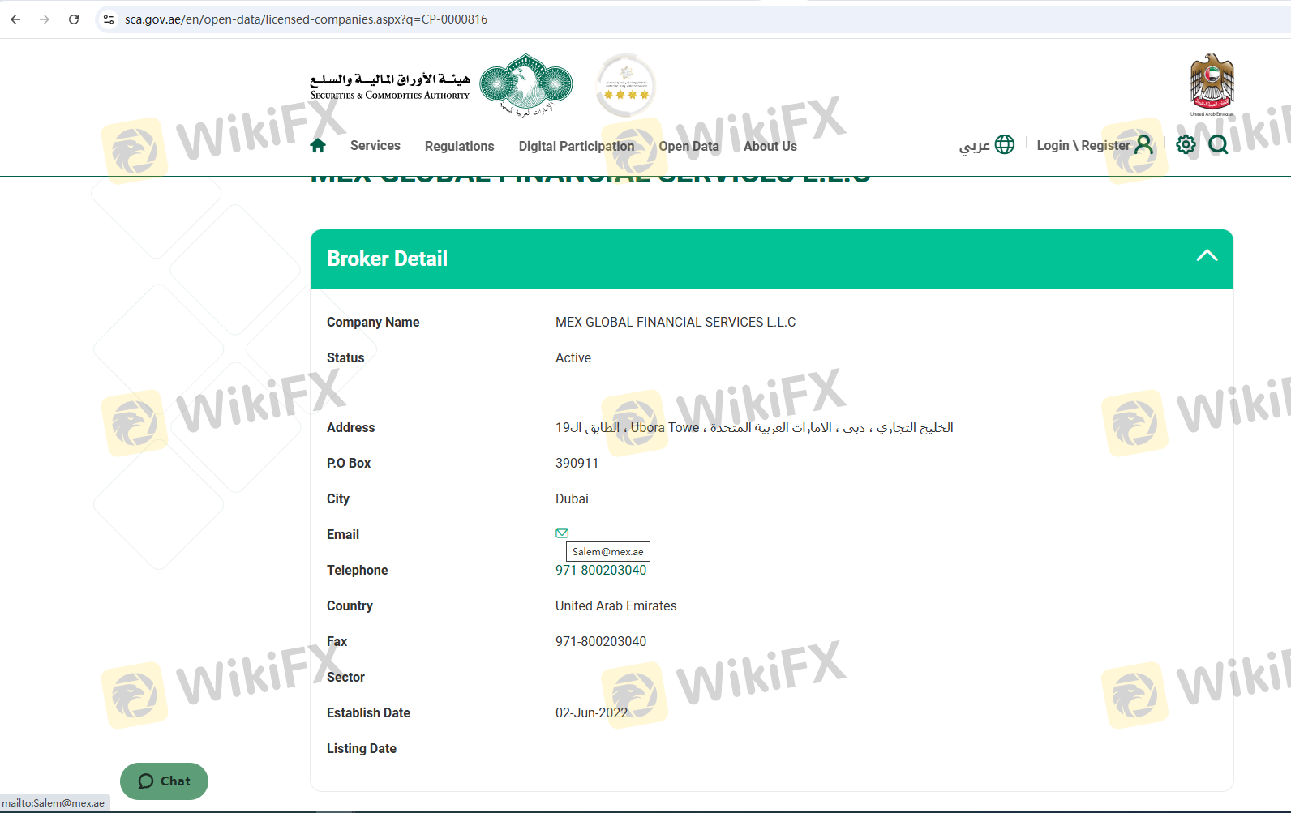Click the four-star rating badge

625,85
